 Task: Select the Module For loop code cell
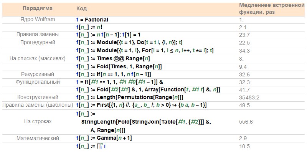145,51
